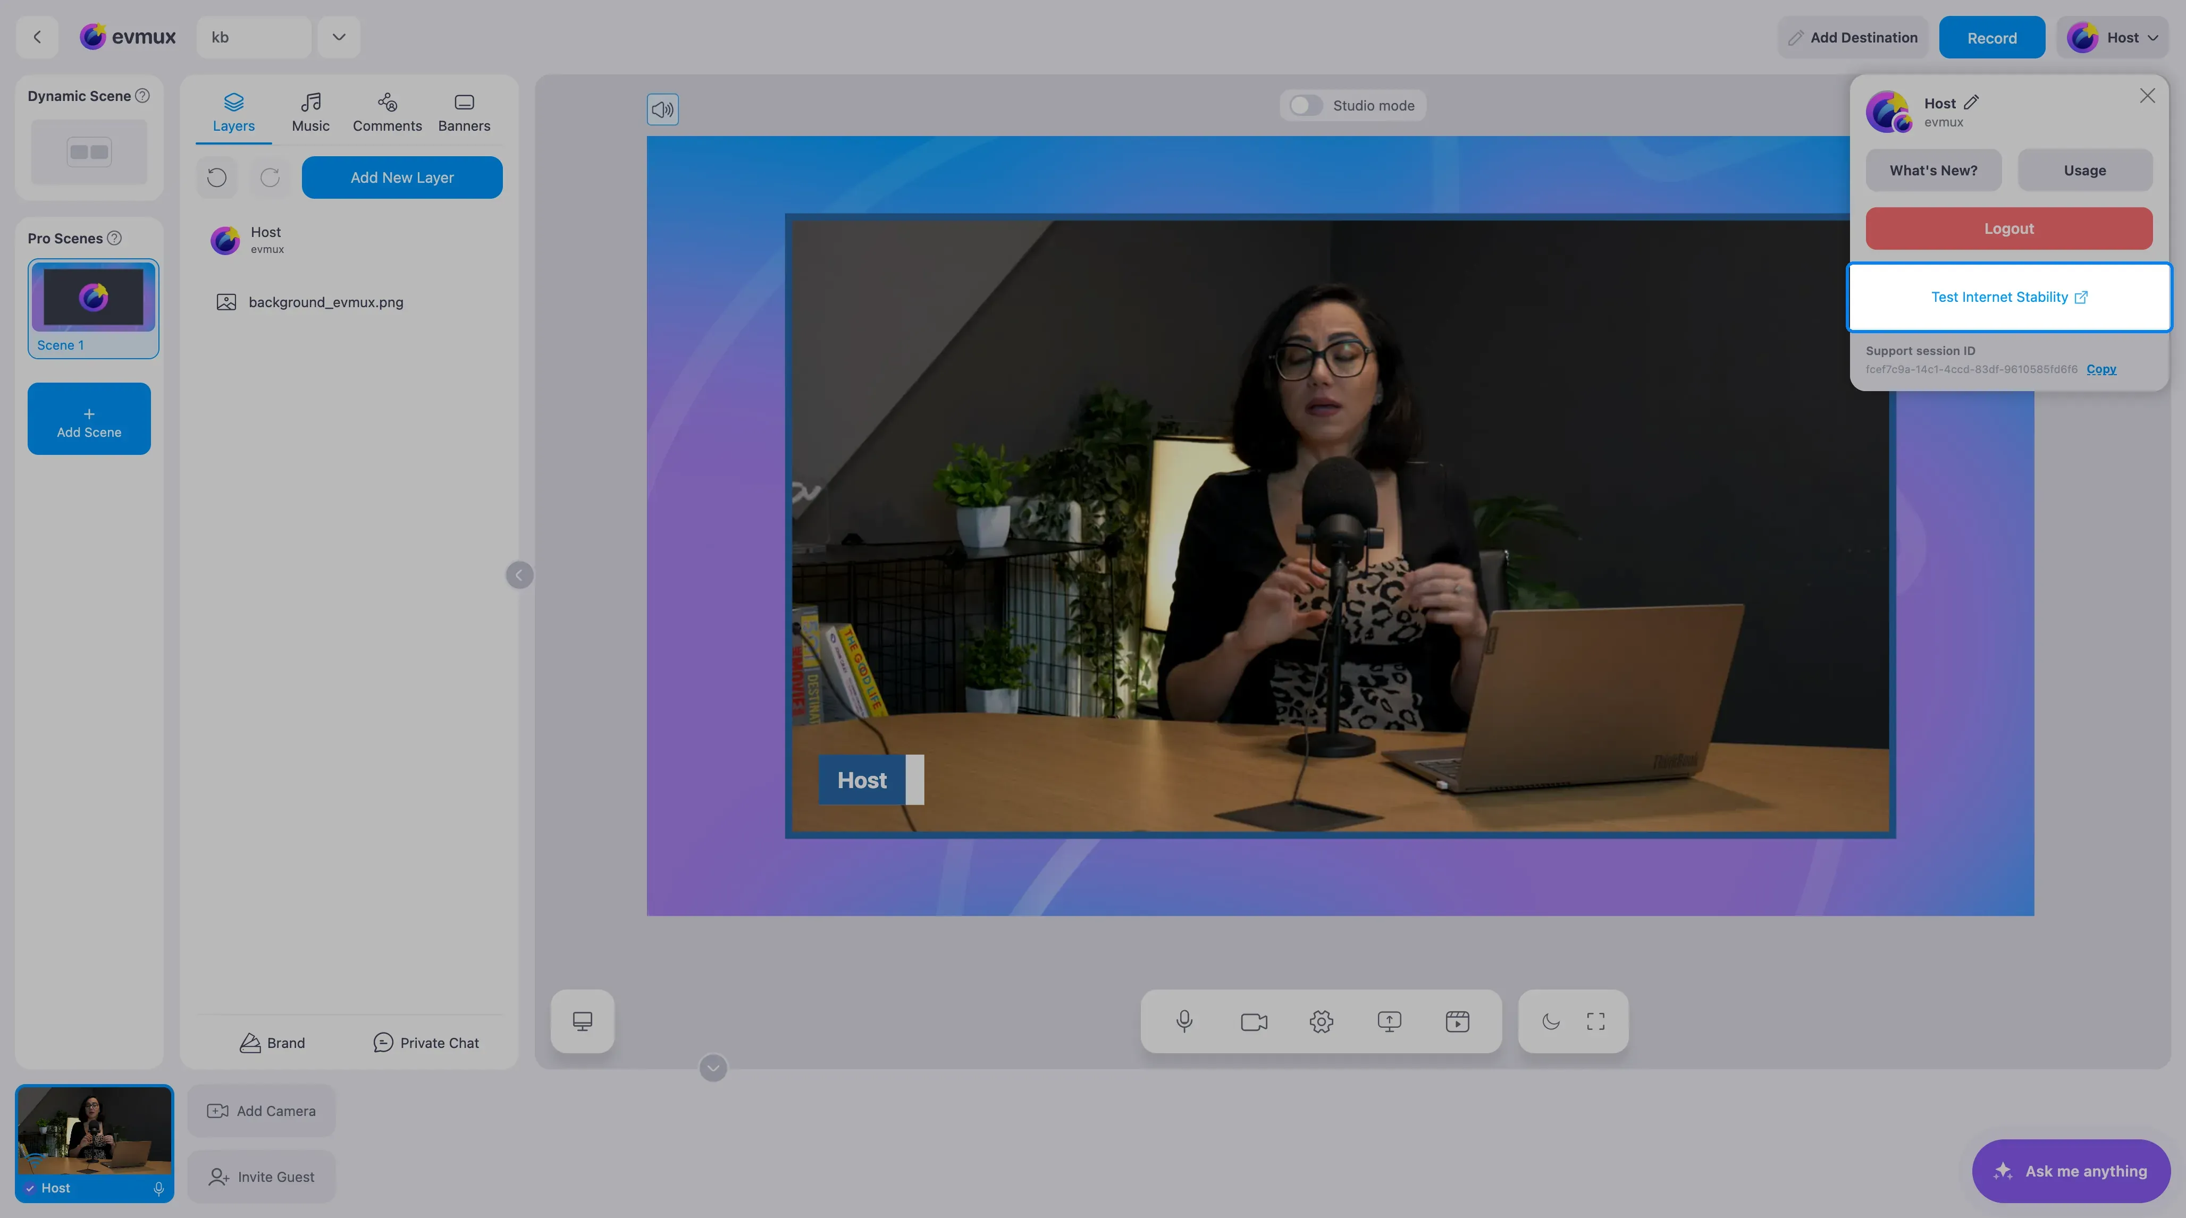Open the Usage button
The width and height of the screenshot is (2186, 1218).
tap(2085, 171)
